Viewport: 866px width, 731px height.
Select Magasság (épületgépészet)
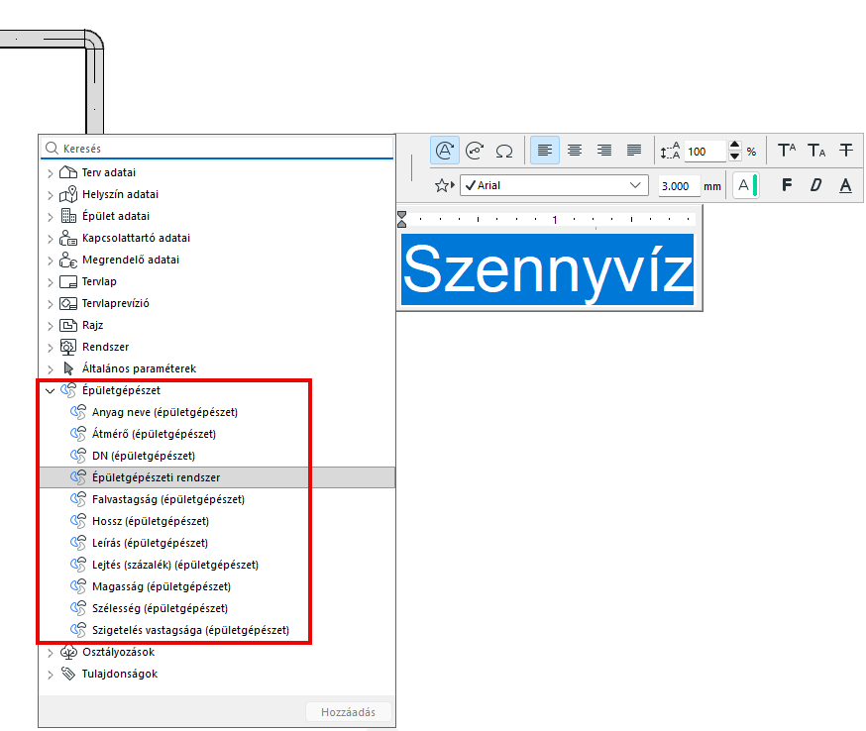[162, 587]
